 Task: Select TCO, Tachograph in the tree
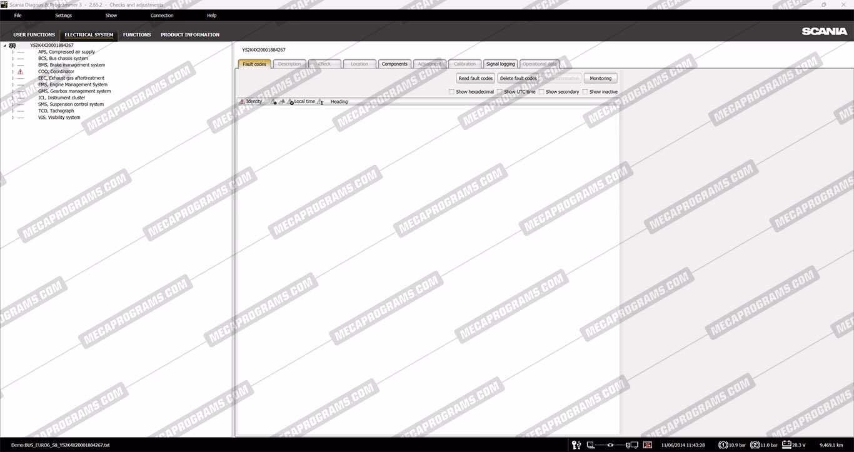[x=56, y=111]
